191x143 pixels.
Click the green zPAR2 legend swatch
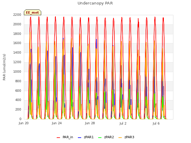click(x=100, y=138)
